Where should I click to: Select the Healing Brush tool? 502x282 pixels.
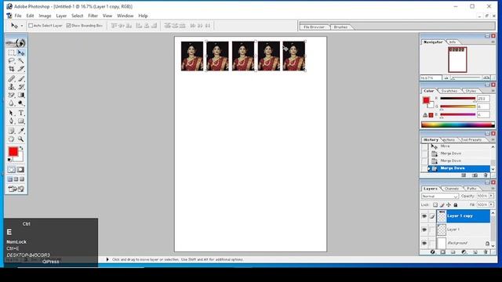coord(11,78)
